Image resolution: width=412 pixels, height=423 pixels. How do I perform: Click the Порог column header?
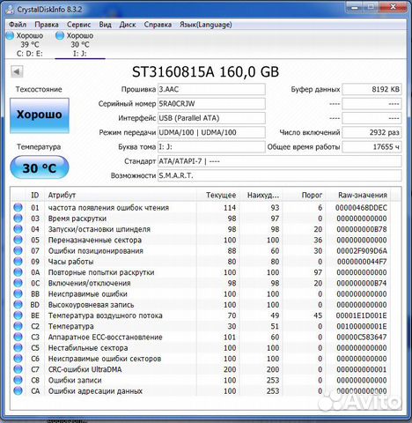[x=305, y=195]
